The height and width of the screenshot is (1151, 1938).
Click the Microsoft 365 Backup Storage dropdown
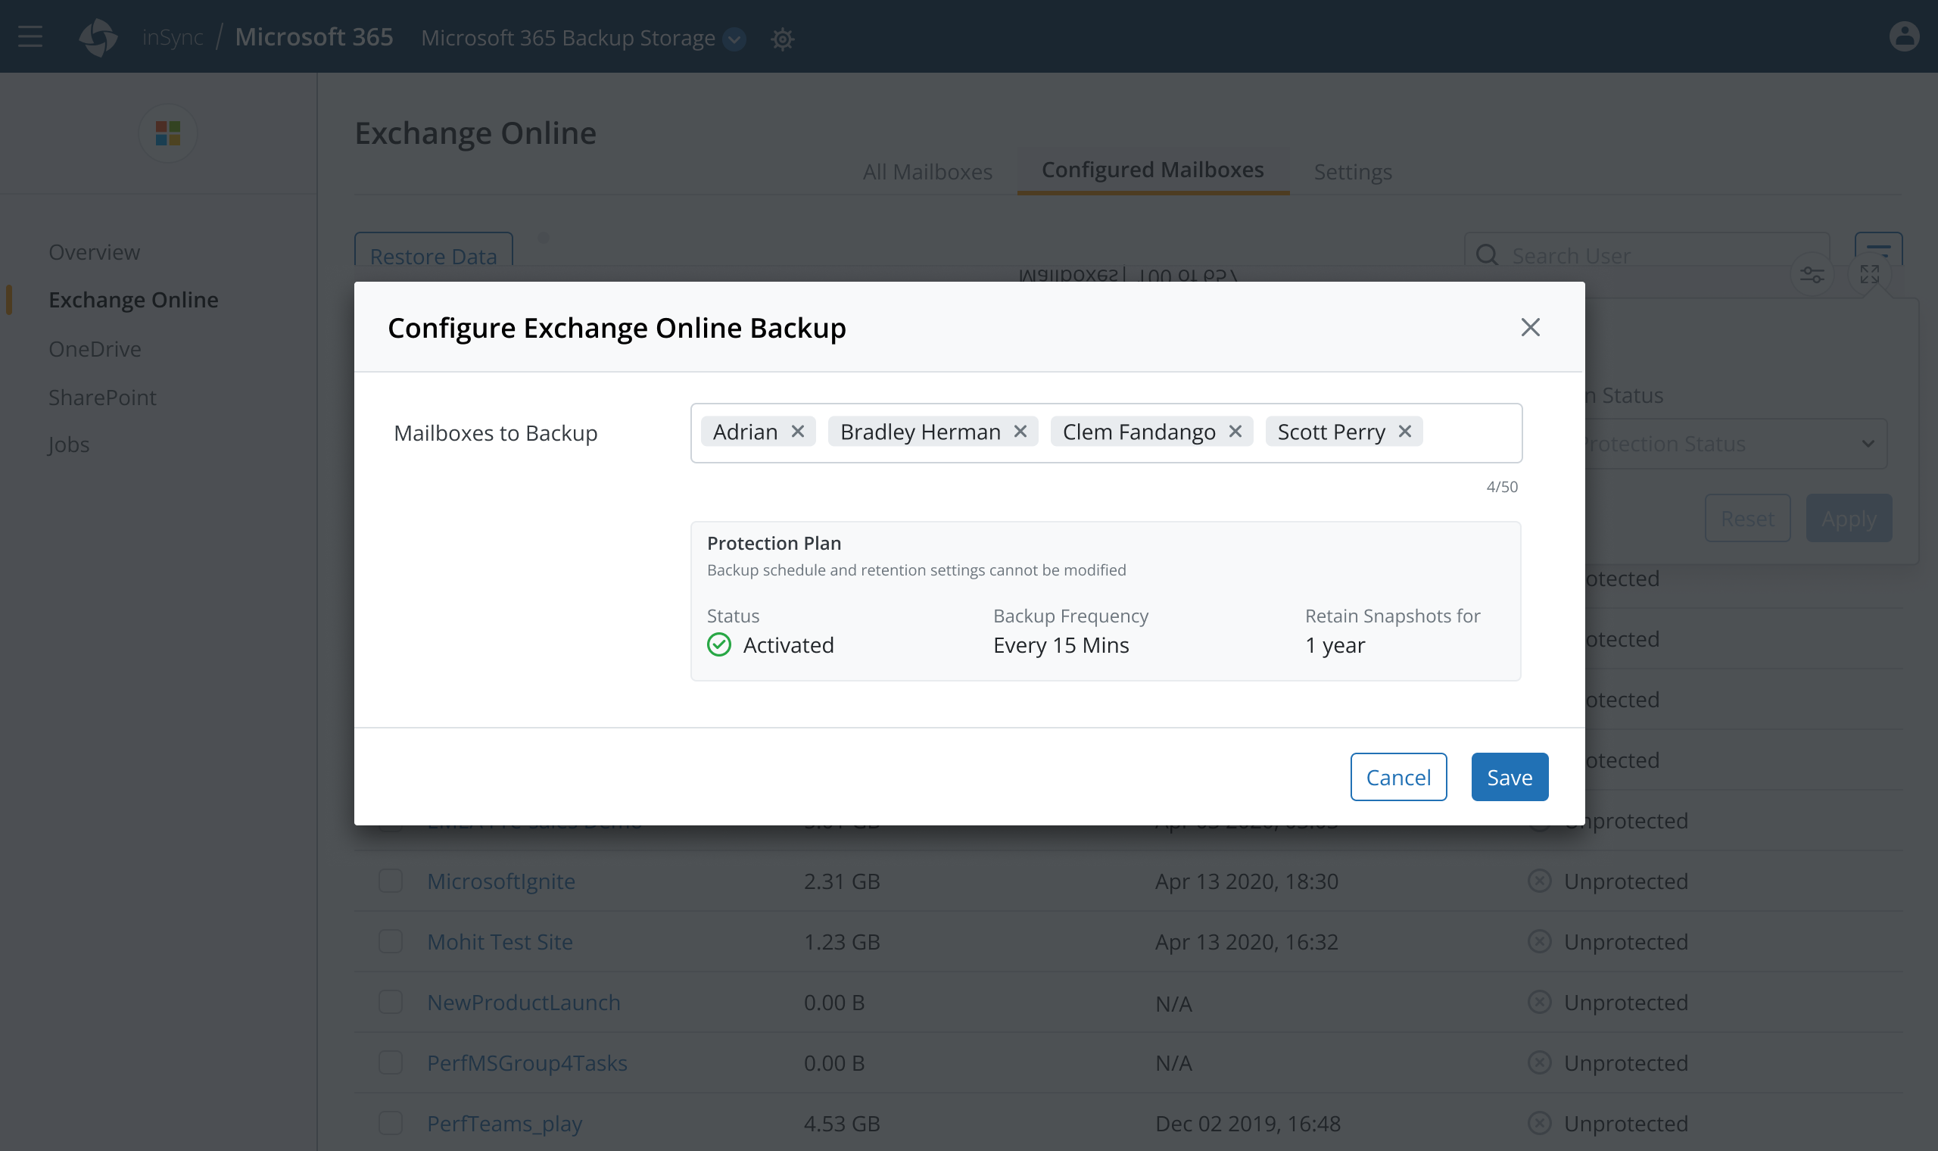(736, 37)
